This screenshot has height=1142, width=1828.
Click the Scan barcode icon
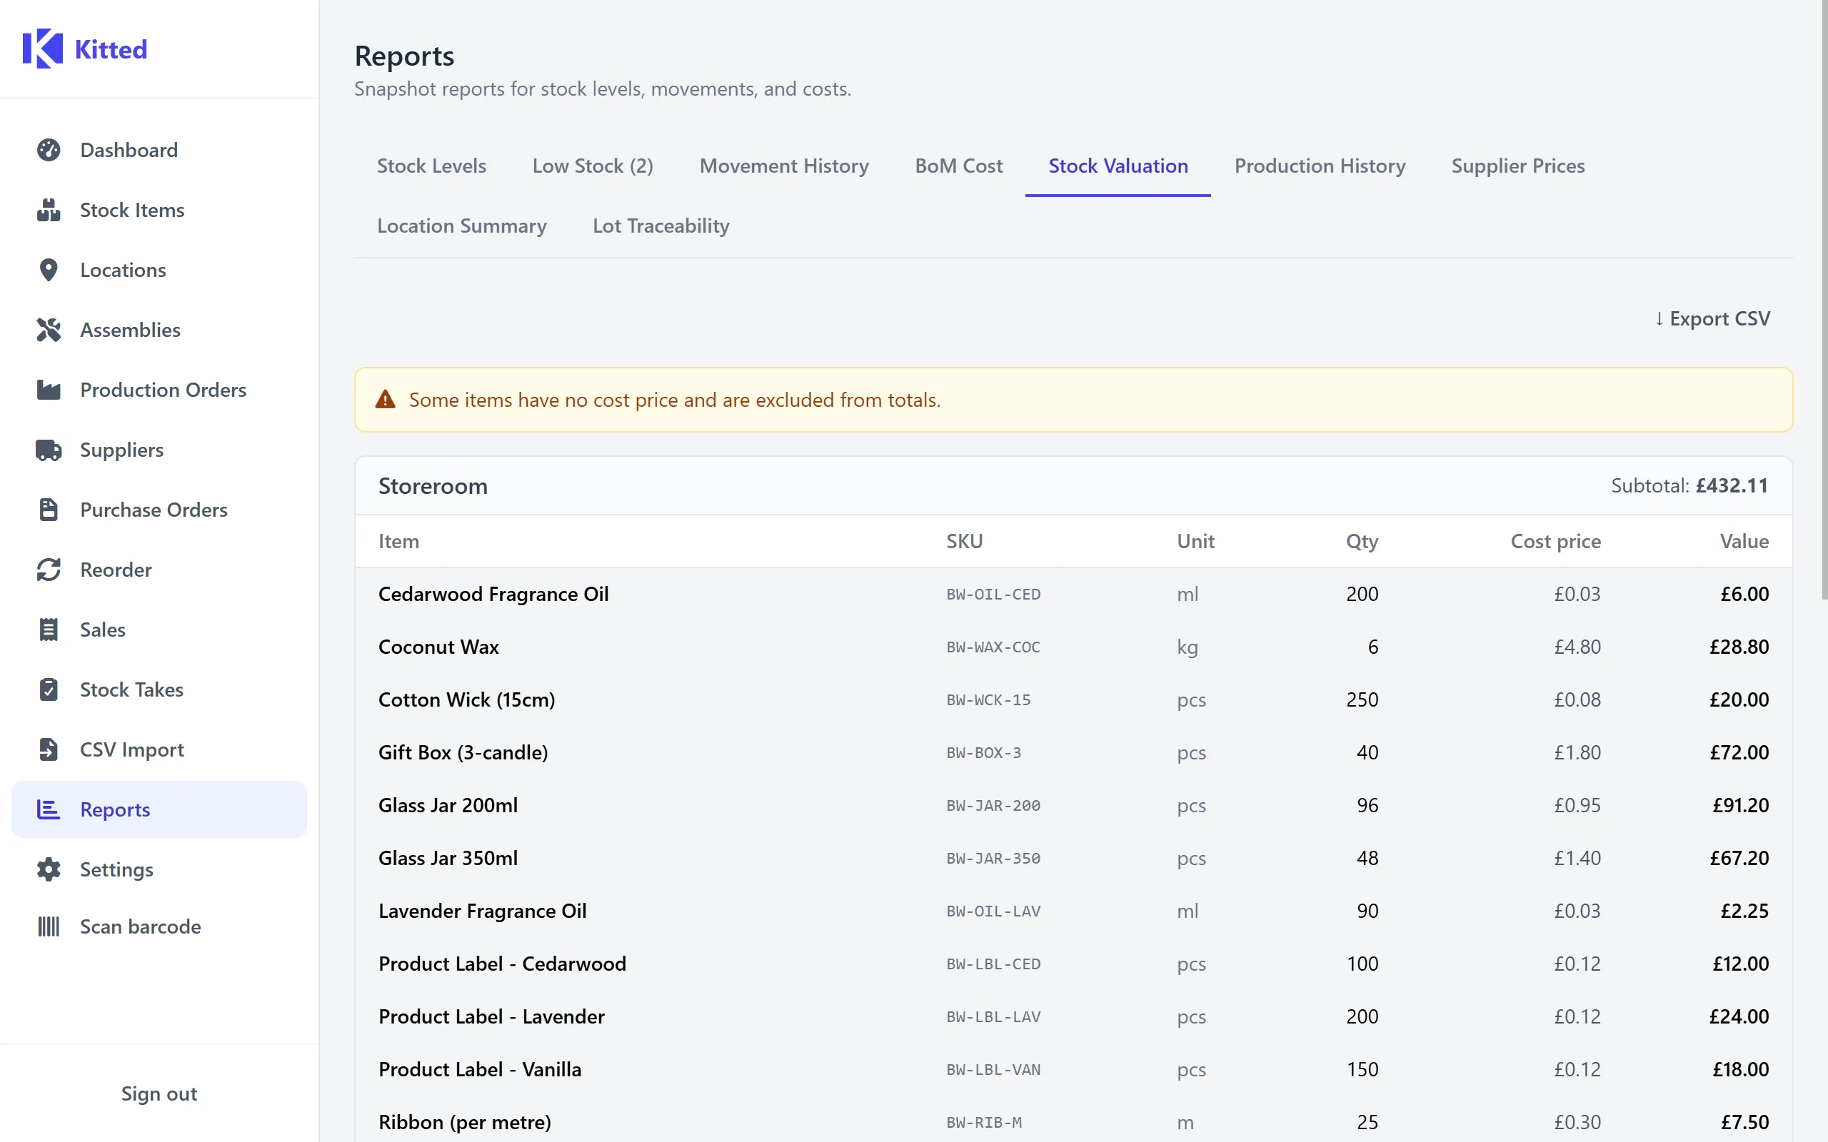click(x=49, y=926)
